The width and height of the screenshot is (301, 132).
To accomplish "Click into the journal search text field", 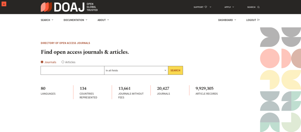I will point(72,70).
